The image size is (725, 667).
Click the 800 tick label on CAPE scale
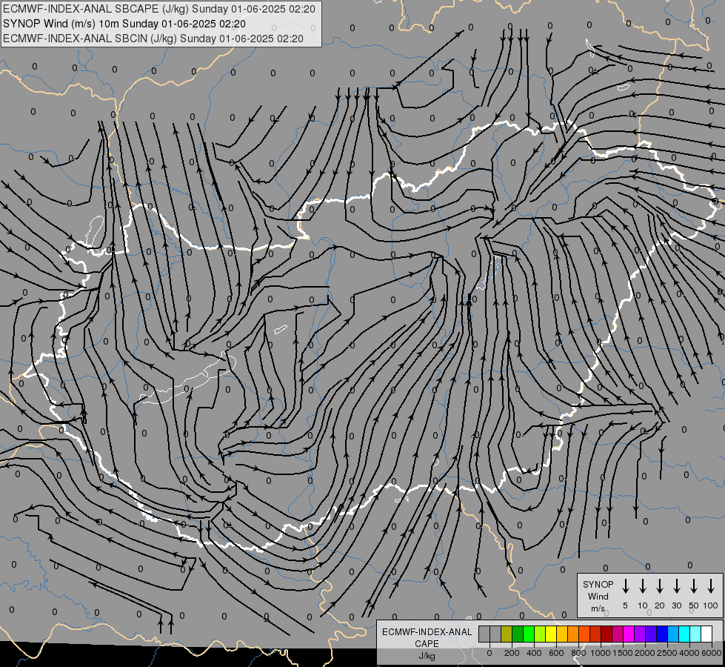(578, 653)
